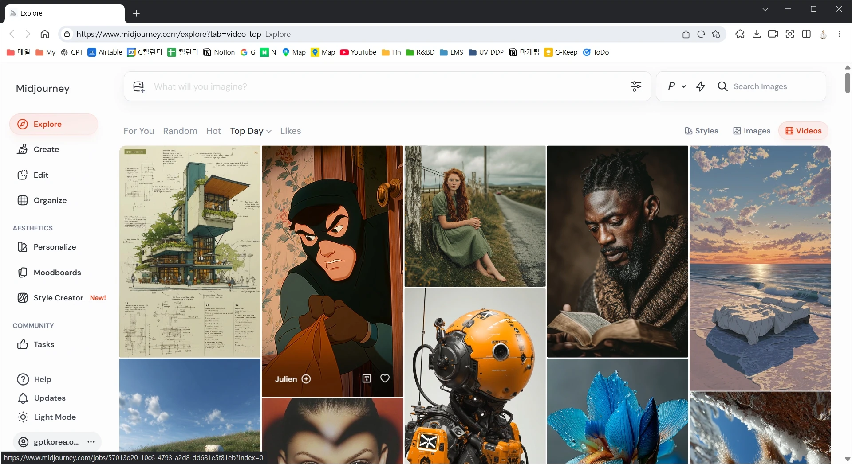Screen dimensions: 852x464
Task: Open the tab search dropdown arrow
Action: 765,9
